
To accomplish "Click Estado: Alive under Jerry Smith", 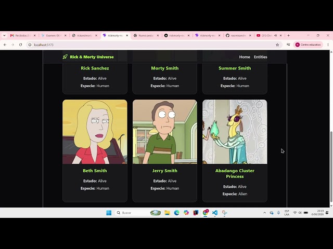I will 165,181.
